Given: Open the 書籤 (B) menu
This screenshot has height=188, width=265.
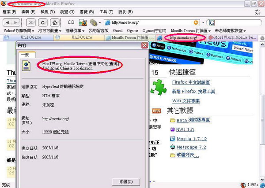Looking at the screenshot, I should [x=87, y=12].
